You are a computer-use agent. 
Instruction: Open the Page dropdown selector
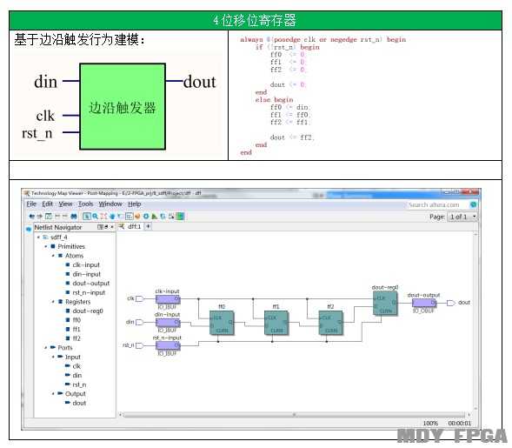(462, 217)
